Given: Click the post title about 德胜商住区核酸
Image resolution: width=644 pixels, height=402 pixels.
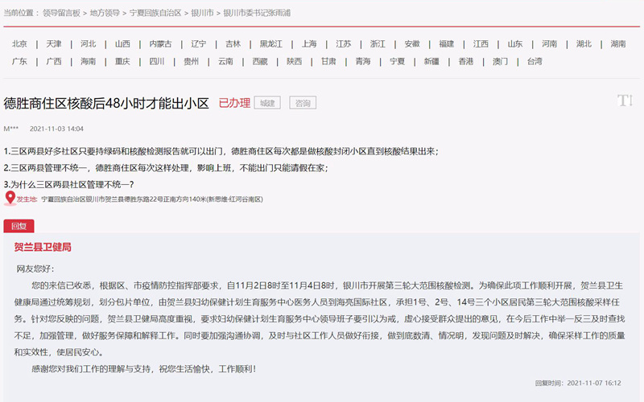Looking at the screenshot, I should (x=106, y=103).
